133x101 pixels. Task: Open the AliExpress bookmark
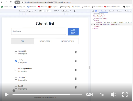[53, 7]
